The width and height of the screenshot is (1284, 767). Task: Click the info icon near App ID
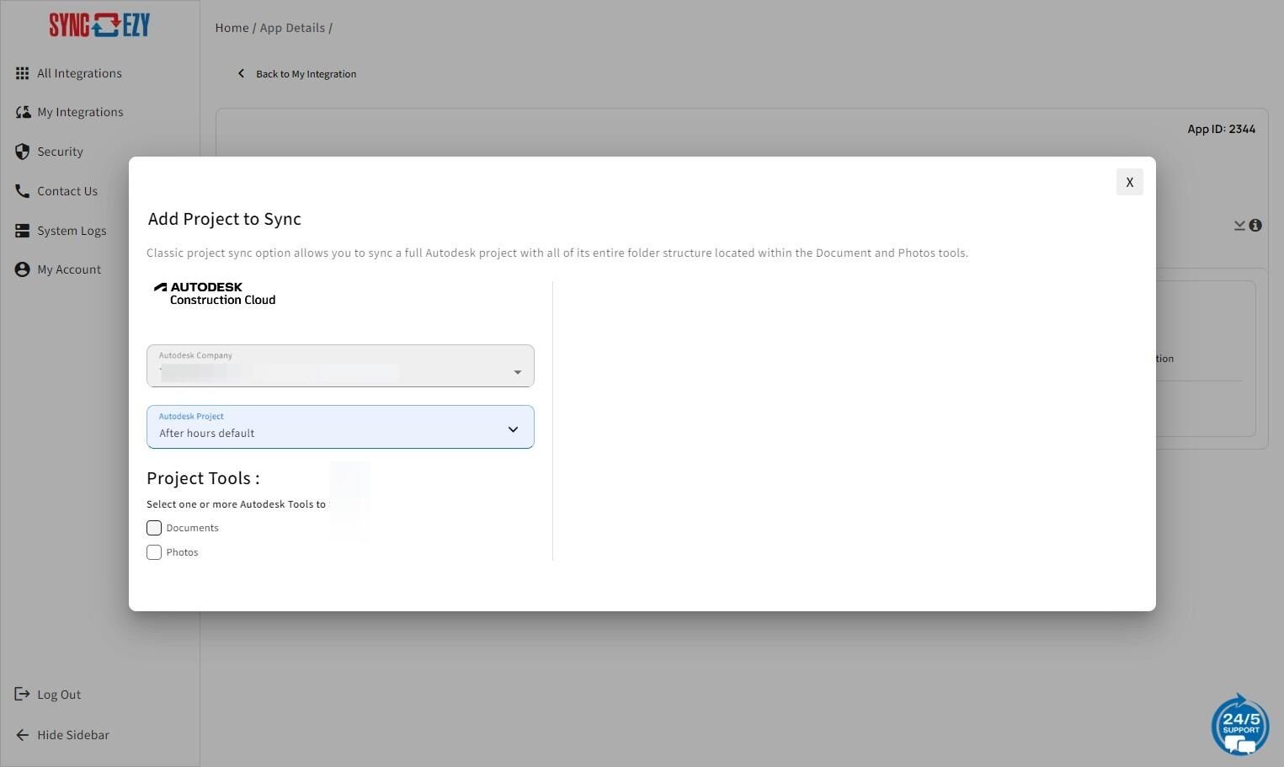[1255, 225]
